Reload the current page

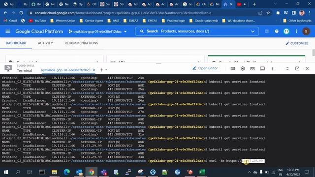coord(21,13)
